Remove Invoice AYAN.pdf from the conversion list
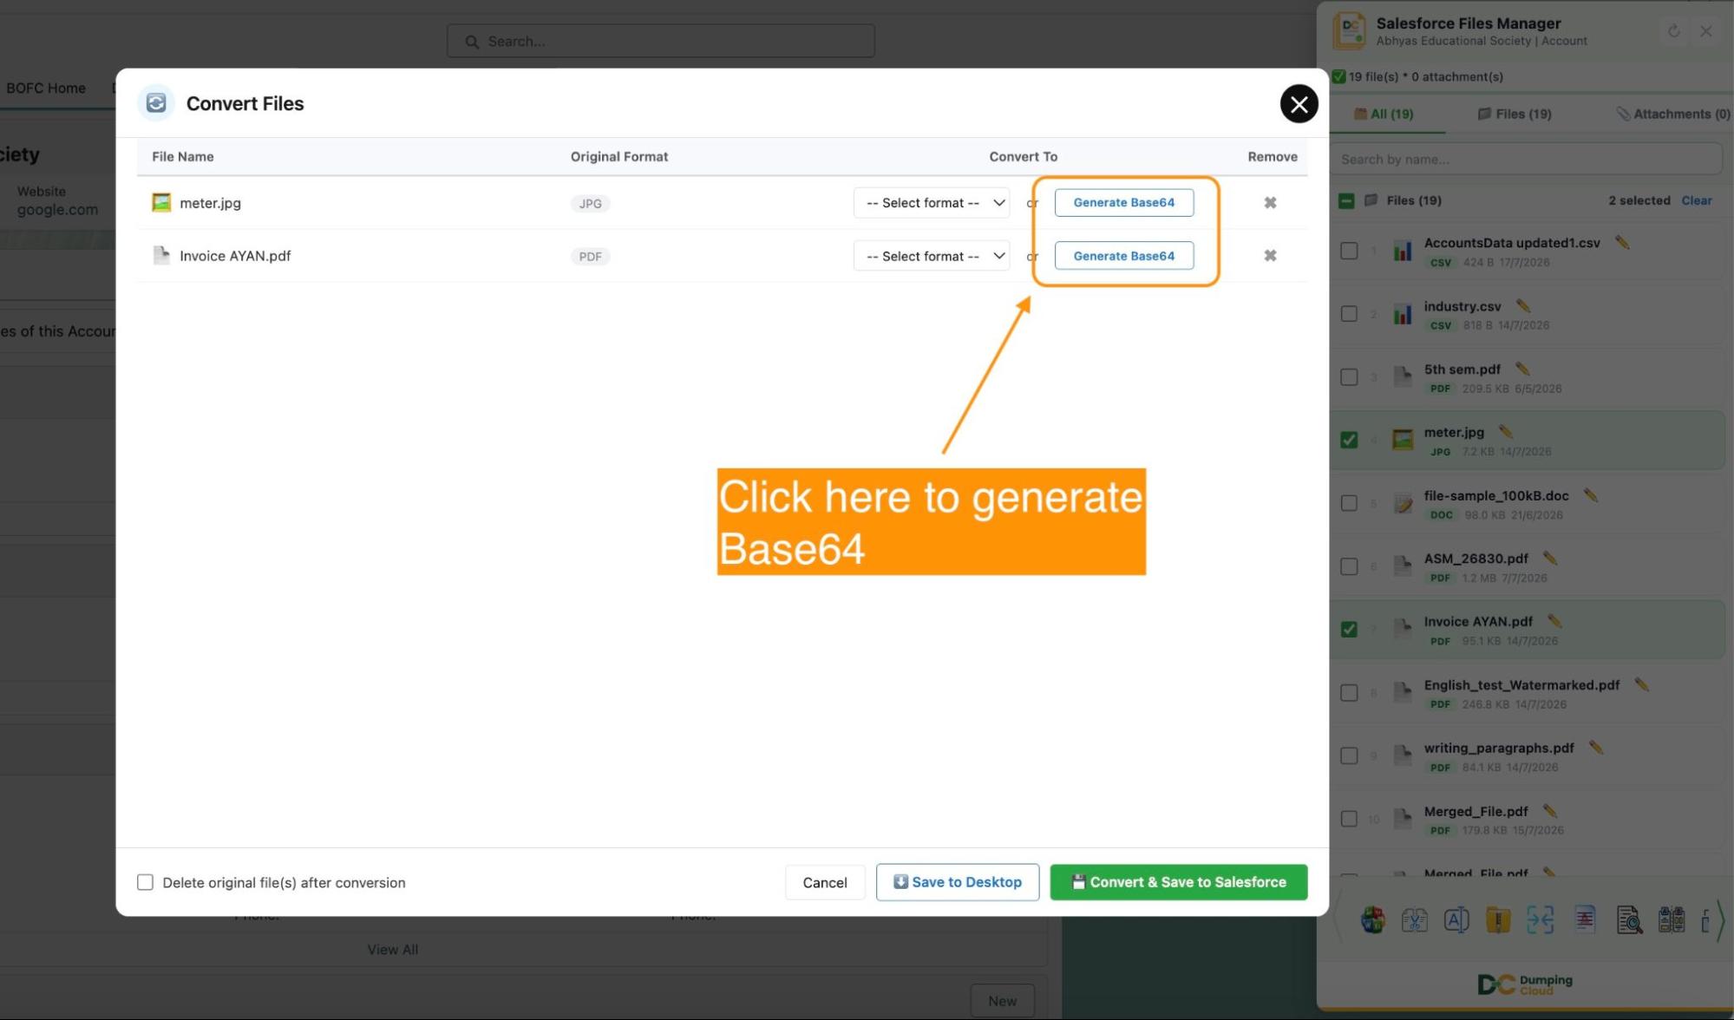The height and width of the screenshot is (1020, 1734). coord(1270,255)
